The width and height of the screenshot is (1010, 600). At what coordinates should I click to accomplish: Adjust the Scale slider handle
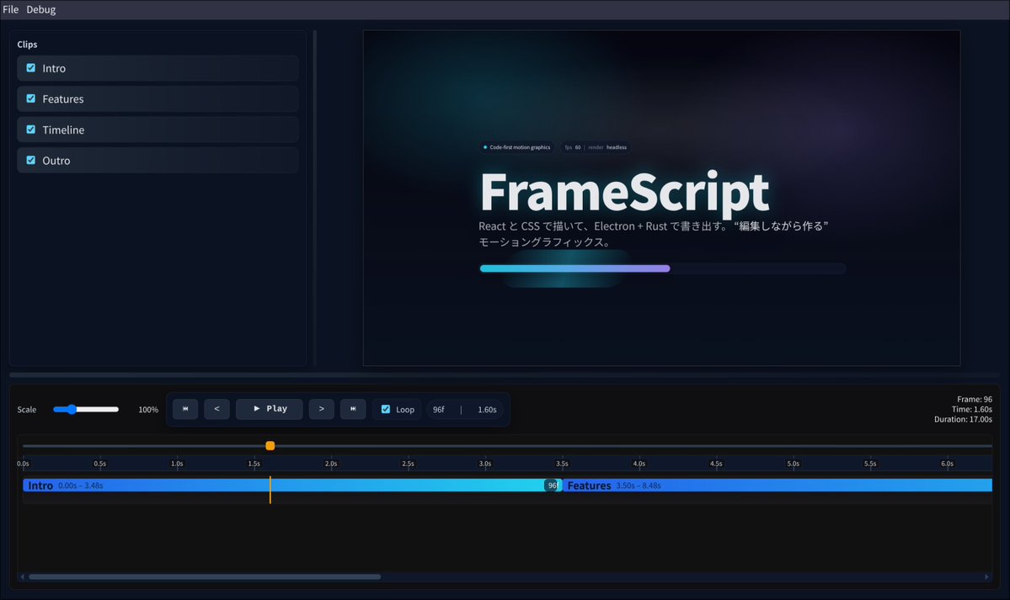(x=72, y=410)
